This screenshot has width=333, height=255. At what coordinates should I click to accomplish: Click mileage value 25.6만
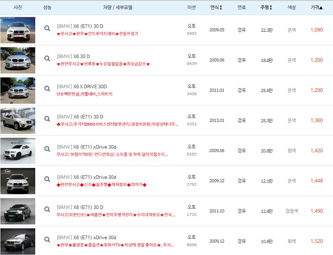pos(267,91)
